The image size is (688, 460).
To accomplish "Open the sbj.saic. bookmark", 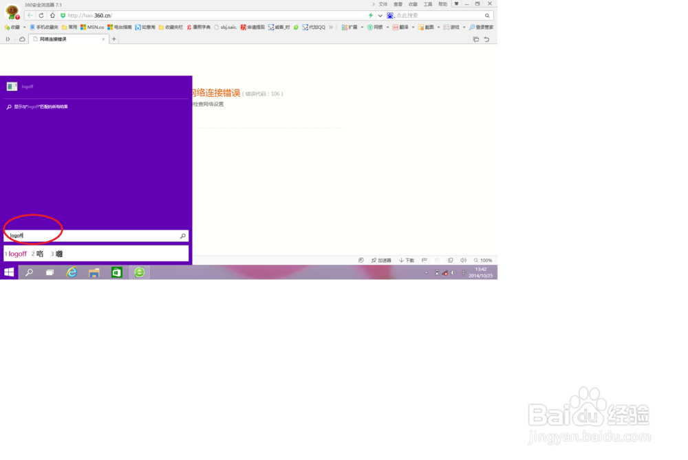I will click(x=226, y=28).
